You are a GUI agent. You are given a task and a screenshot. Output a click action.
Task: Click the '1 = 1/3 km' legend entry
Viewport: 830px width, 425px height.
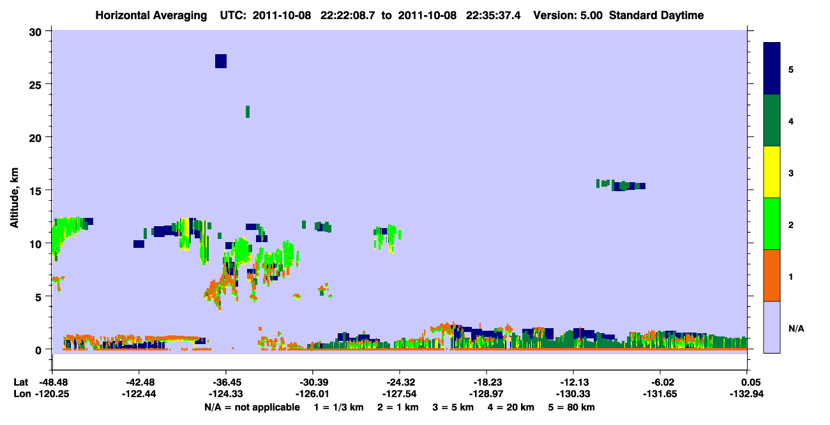point(338,407)
